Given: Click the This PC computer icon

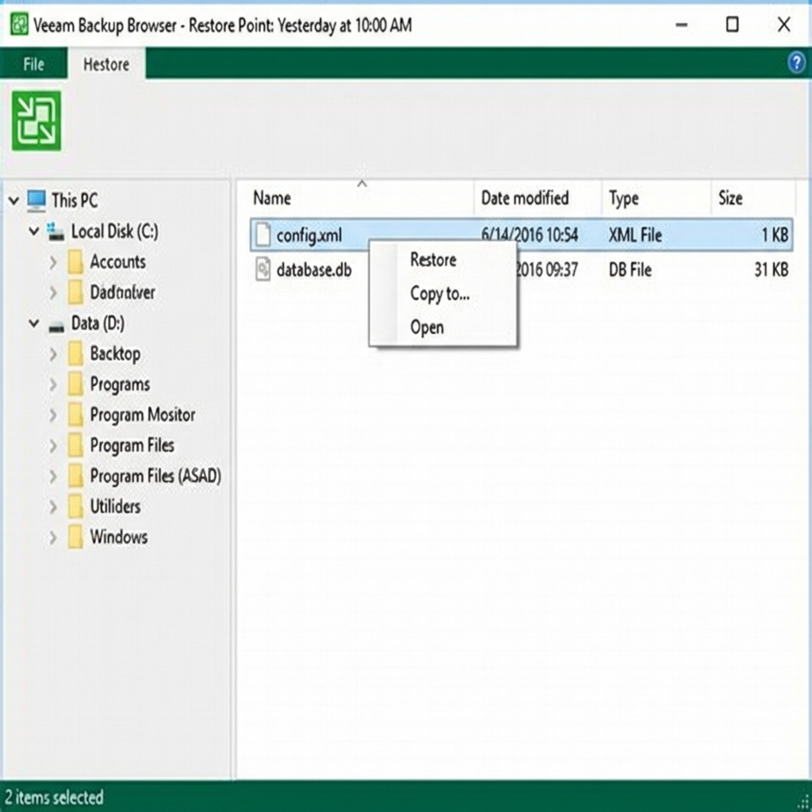Looking at the screenshot, I should coord(36,201).
